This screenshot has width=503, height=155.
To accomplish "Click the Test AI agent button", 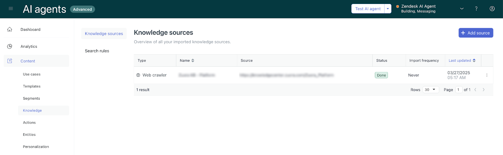I will coord(368,9).
